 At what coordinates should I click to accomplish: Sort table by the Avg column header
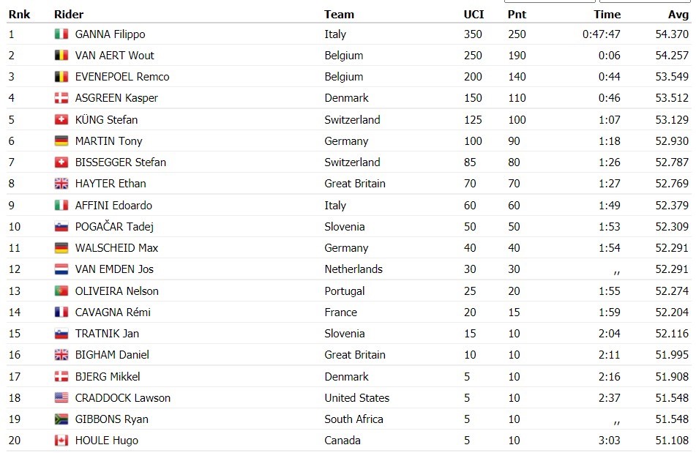(x=678, y=14)
